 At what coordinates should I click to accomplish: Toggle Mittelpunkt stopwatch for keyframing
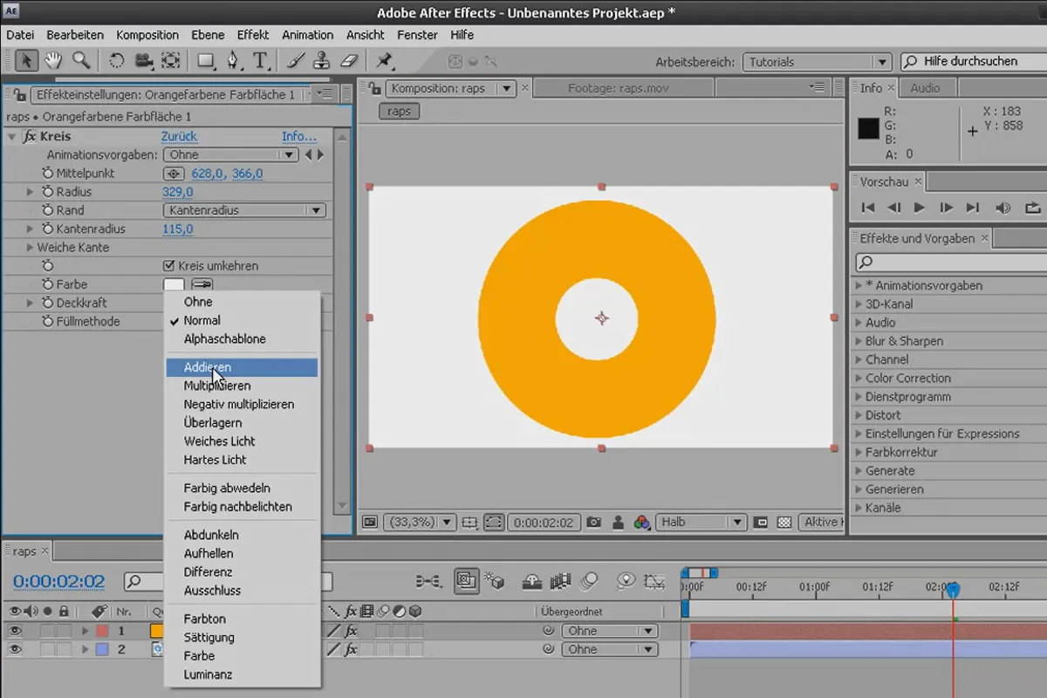pyautogui.click(x=48, y=174)
